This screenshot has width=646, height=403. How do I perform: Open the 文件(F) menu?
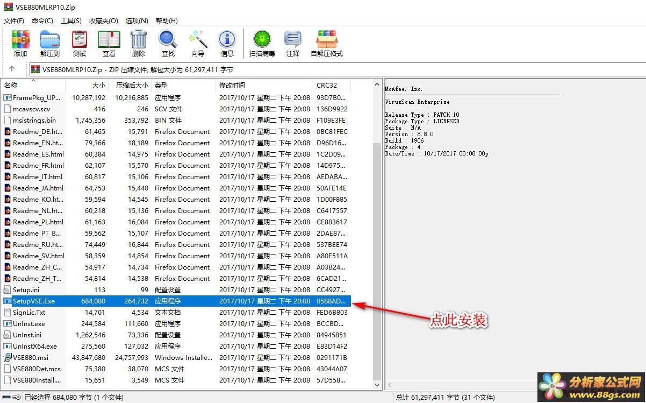point(14,20)
